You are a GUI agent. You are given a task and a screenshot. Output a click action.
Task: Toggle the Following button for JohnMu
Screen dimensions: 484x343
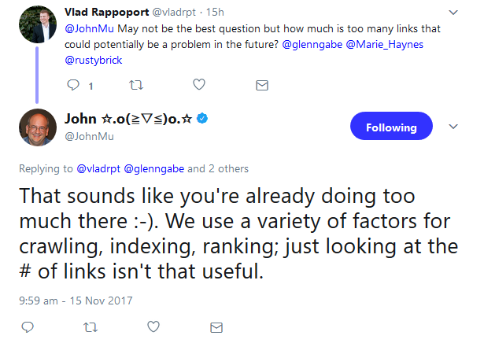(390, 127)
